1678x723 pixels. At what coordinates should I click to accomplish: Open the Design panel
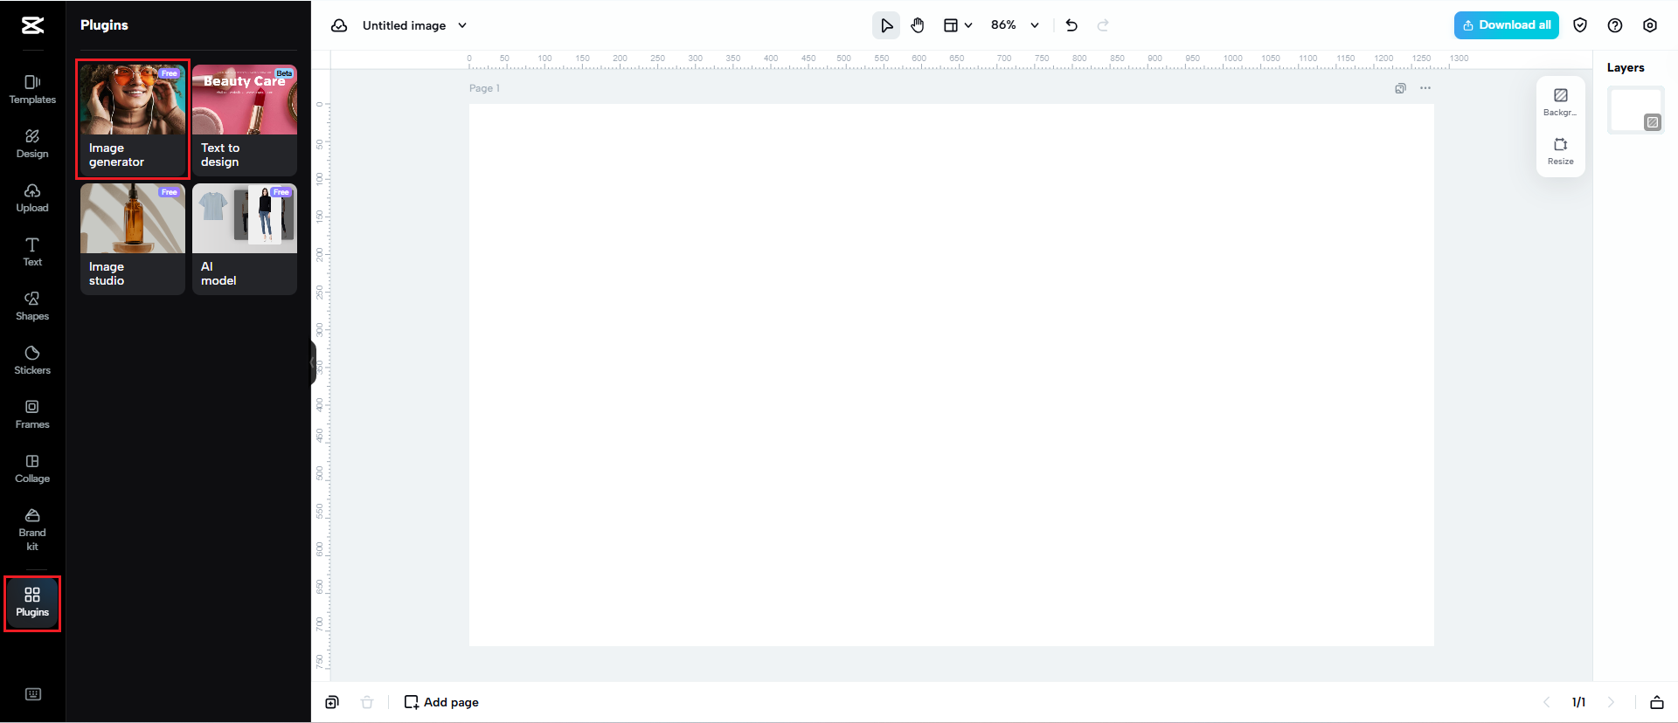[x=32, y=143]
